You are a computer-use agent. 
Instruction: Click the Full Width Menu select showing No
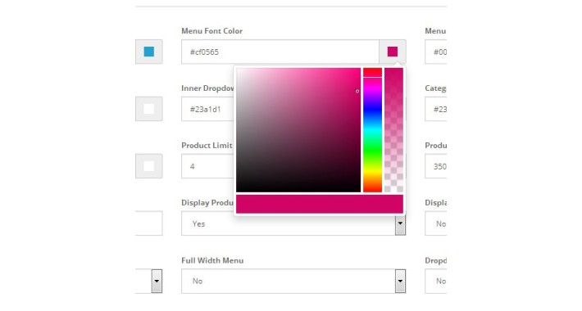point(293,281)
